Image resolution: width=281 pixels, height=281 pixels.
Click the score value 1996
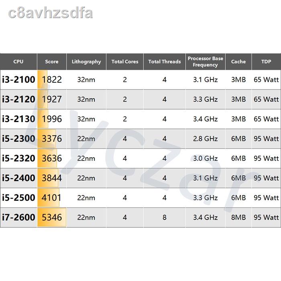[52, 119]
